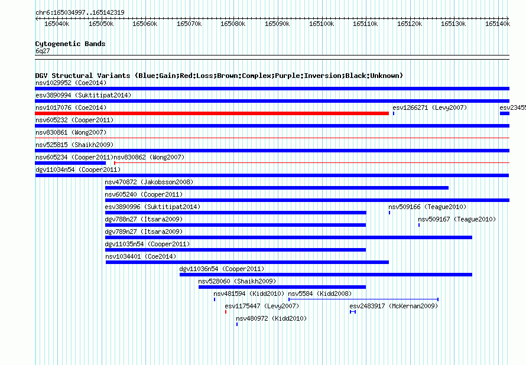Screen dimensions: 526x365
Task: Click the DGV Structural Variants track title
Action: coord(219,76)
